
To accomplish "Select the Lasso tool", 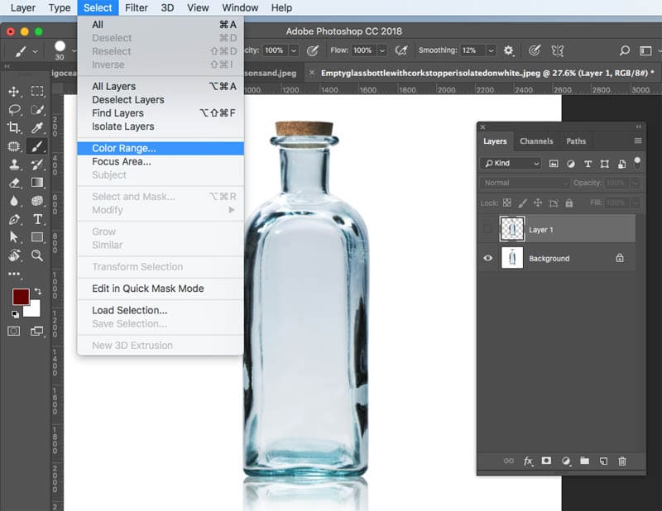I will (x=14, y=110).
